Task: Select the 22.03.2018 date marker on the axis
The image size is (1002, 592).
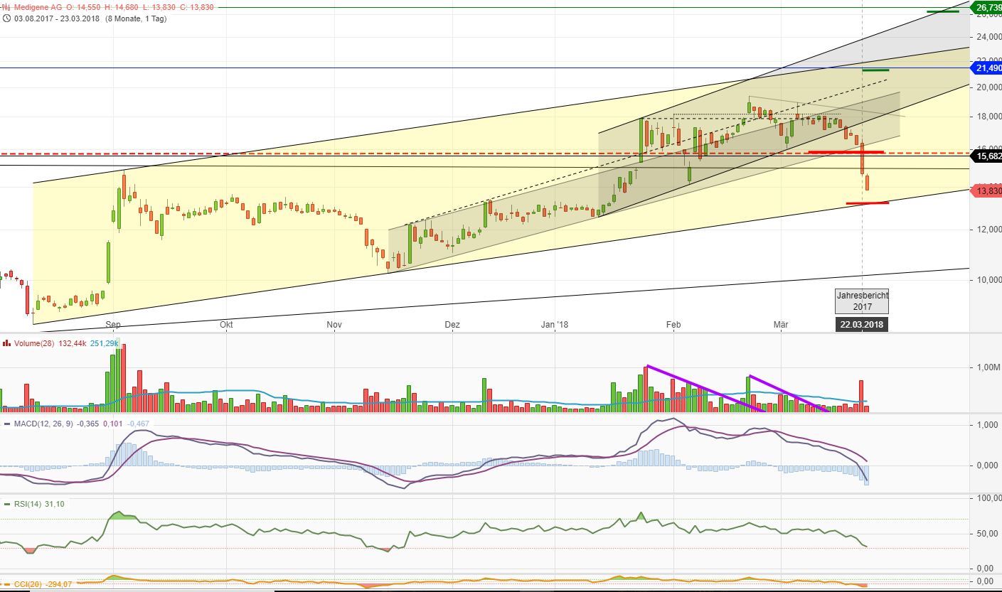Action: [x=861, y=325]
